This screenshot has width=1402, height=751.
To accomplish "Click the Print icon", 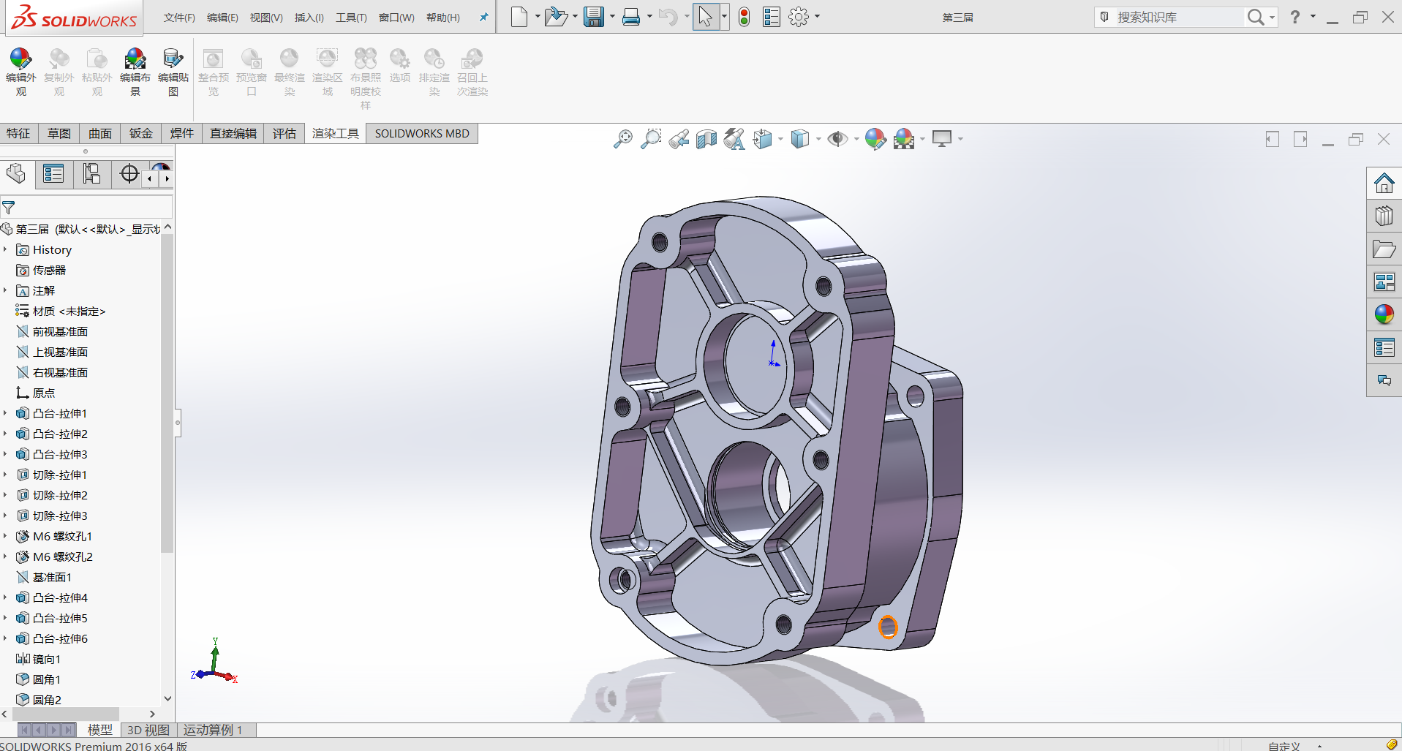I will [x=631, y=17].
